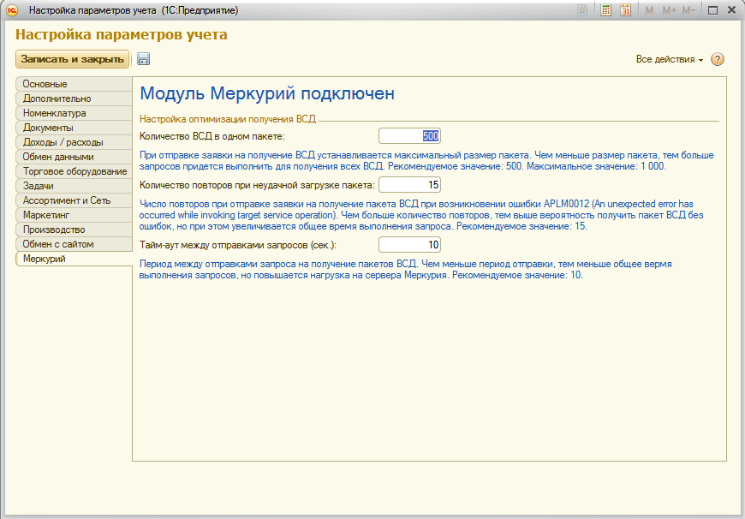Click the Меркурий tab
The height and width of the screenshot is (519, 745).
coord(74,259)
